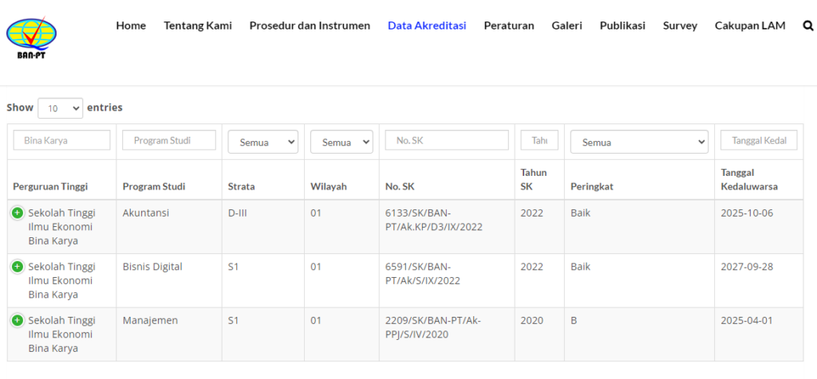Sort by Program Studi column header
Viewport: 817px width, 379px height.
point(154,186)
